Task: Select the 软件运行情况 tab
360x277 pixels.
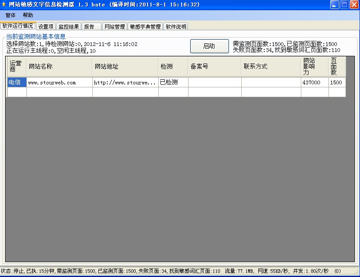Action: [18, 26]
